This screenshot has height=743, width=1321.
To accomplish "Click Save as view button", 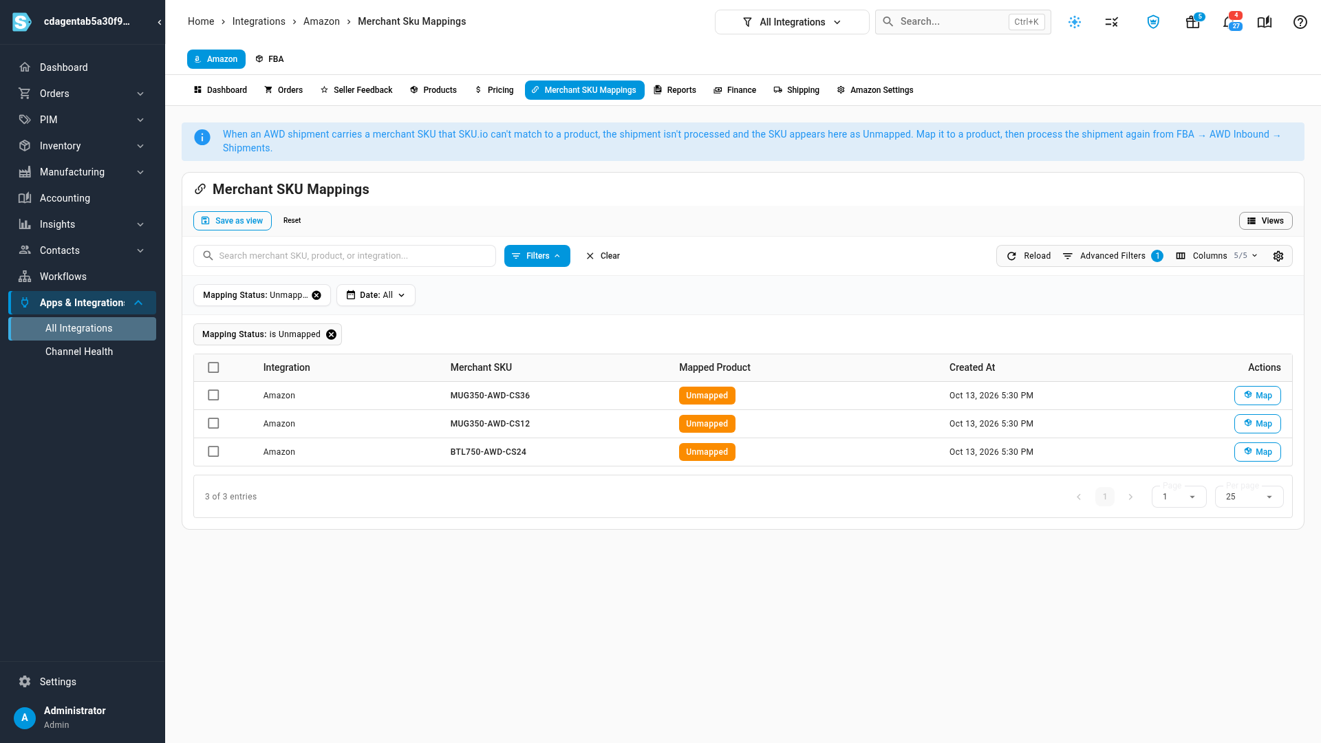I will point(233,221).
